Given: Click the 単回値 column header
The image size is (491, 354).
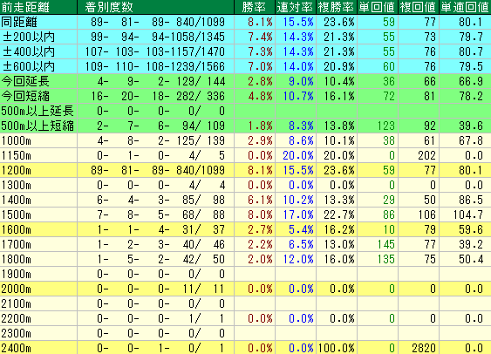Looking at the screenshot, I should point(378,7).
